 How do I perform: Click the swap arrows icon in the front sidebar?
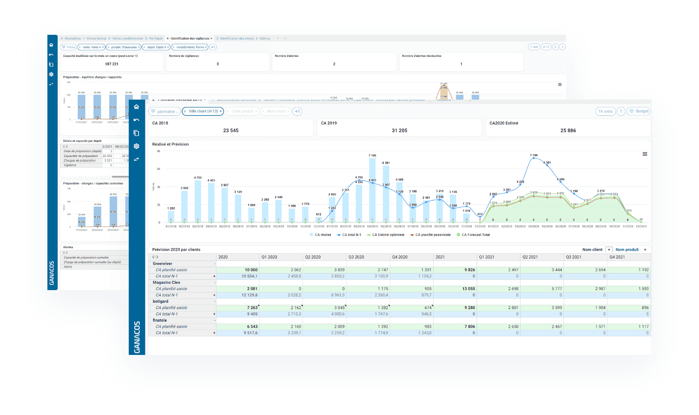pyautogui.click(x=137, y=159)
